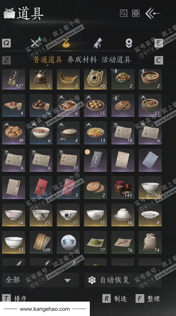Viewport: 176px width, 316px height.
Task: Click the 排序 sort button
Action: pos(14,299)
